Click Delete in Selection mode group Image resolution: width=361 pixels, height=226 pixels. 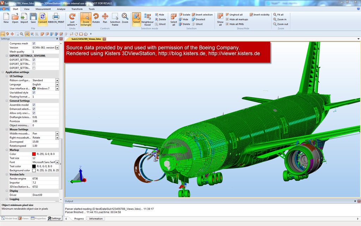(x=160, y=19)
